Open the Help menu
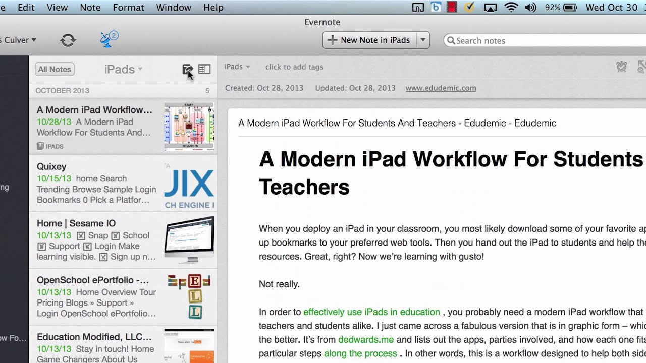 pos(213,8)
